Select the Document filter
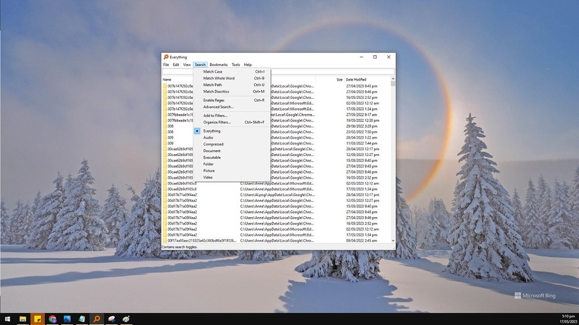The image size is (579, 325). pyautogui.click(x=232, y=151)
